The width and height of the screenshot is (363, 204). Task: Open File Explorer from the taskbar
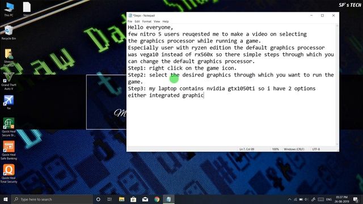pos(121,199)
